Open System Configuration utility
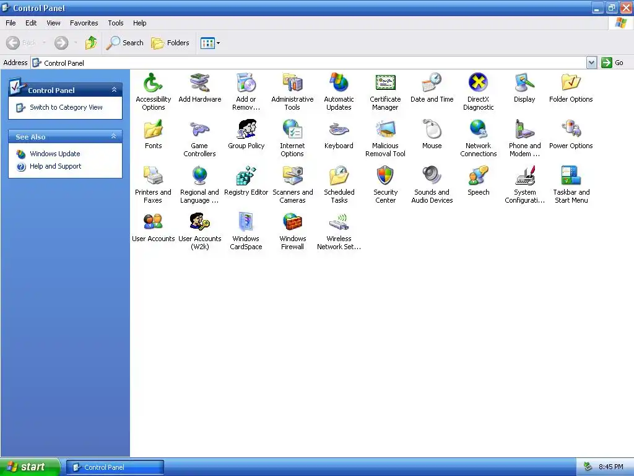 point(524,185)
